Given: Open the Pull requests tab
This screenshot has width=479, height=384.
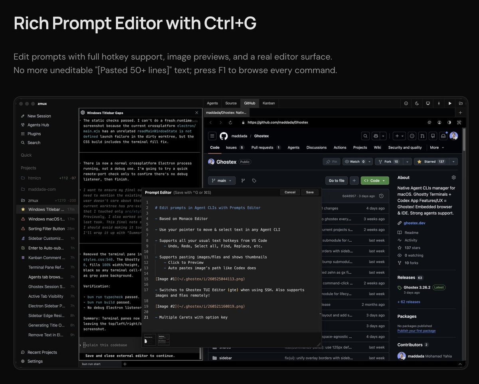Looking at the screenshot, I should 266,147.
